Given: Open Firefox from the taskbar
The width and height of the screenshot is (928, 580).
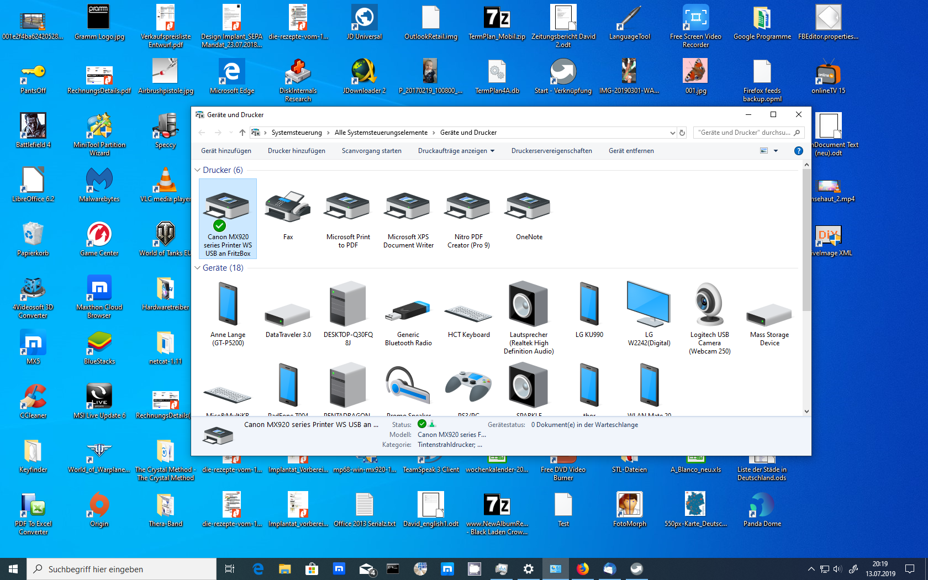Looking at the screenshot, I should pos(582,569).
